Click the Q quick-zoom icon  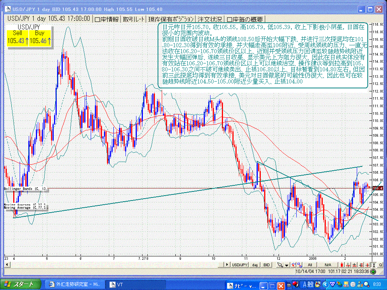tap(380, 265)
